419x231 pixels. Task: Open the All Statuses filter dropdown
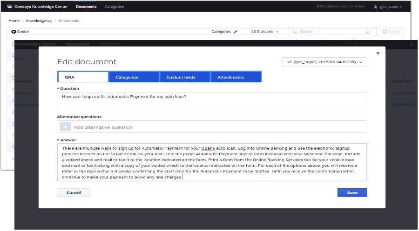(x=265, y=32)
